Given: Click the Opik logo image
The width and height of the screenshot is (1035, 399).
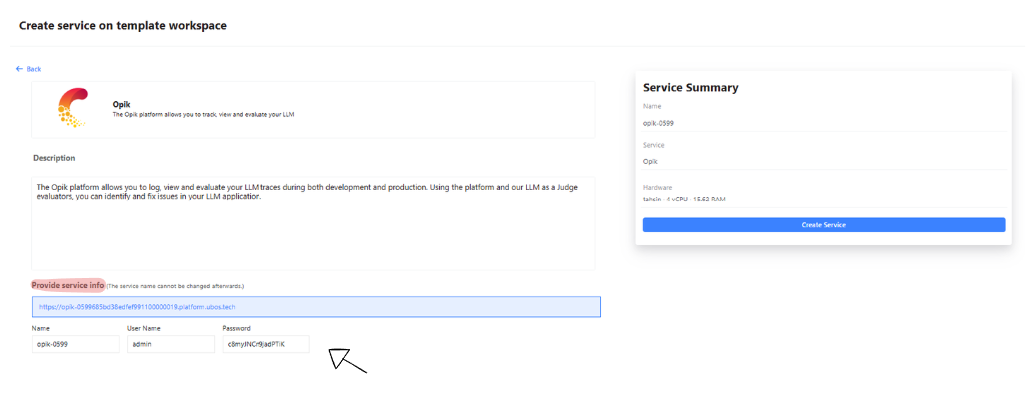Looking at the screenshot, I should 72,107.
